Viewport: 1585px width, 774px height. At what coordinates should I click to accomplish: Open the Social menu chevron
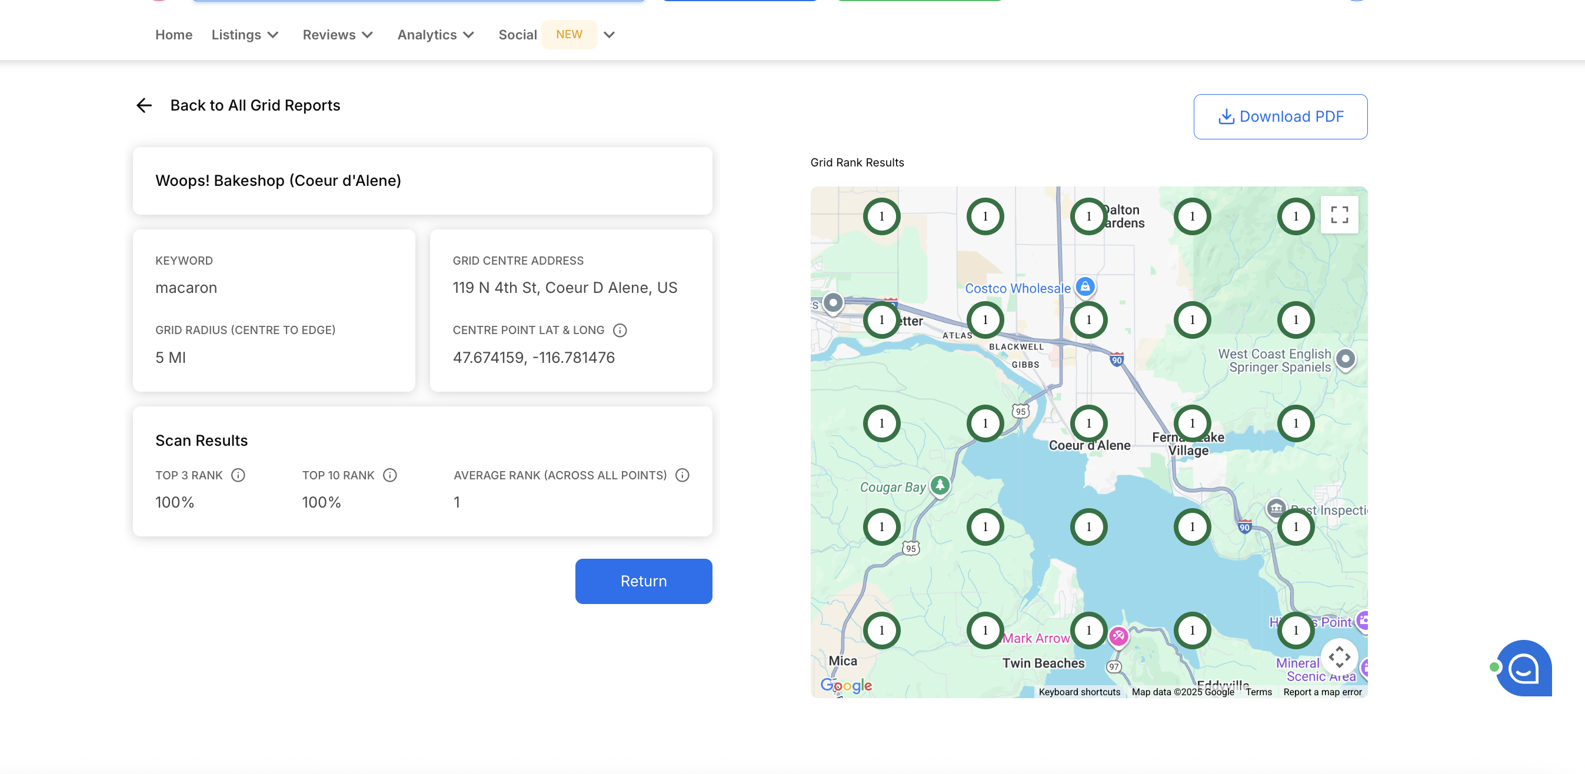[609, 35]
